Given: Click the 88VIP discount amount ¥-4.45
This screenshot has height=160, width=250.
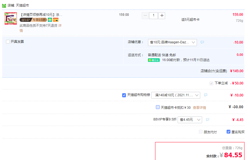Looking at the screenshot, I should tap(238, 120).
